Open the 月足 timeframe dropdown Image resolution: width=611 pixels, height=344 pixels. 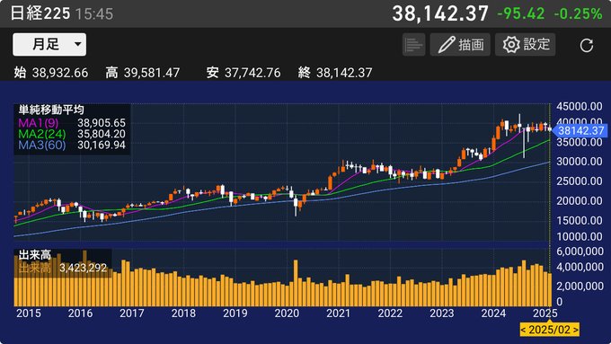tap(49, 44)
